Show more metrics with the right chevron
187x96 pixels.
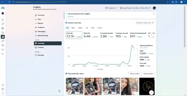point(151,35)
